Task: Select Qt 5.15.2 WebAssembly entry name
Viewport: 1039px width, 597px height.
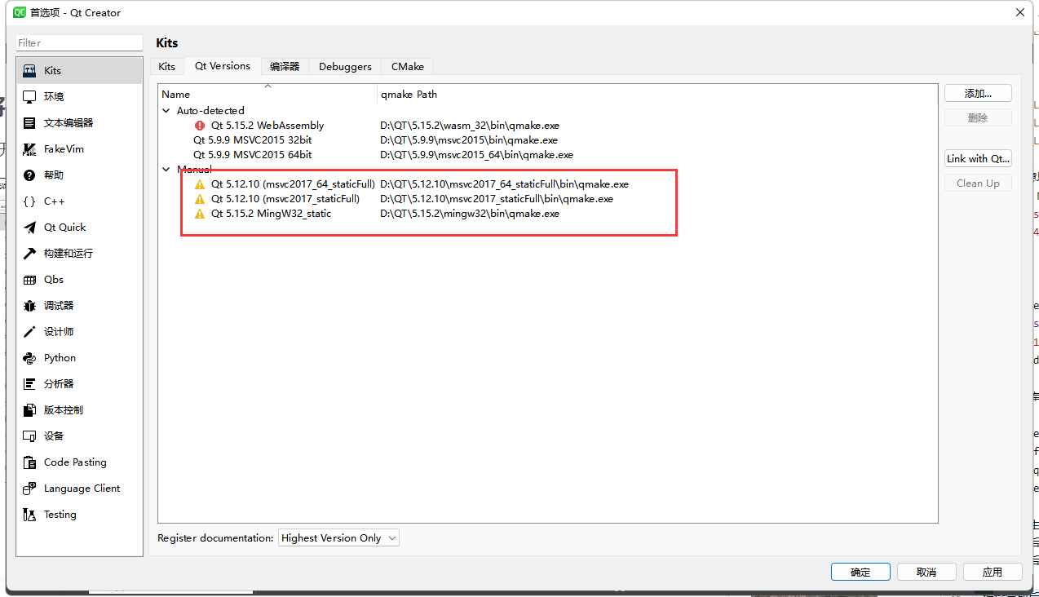Action: point(267,126)
